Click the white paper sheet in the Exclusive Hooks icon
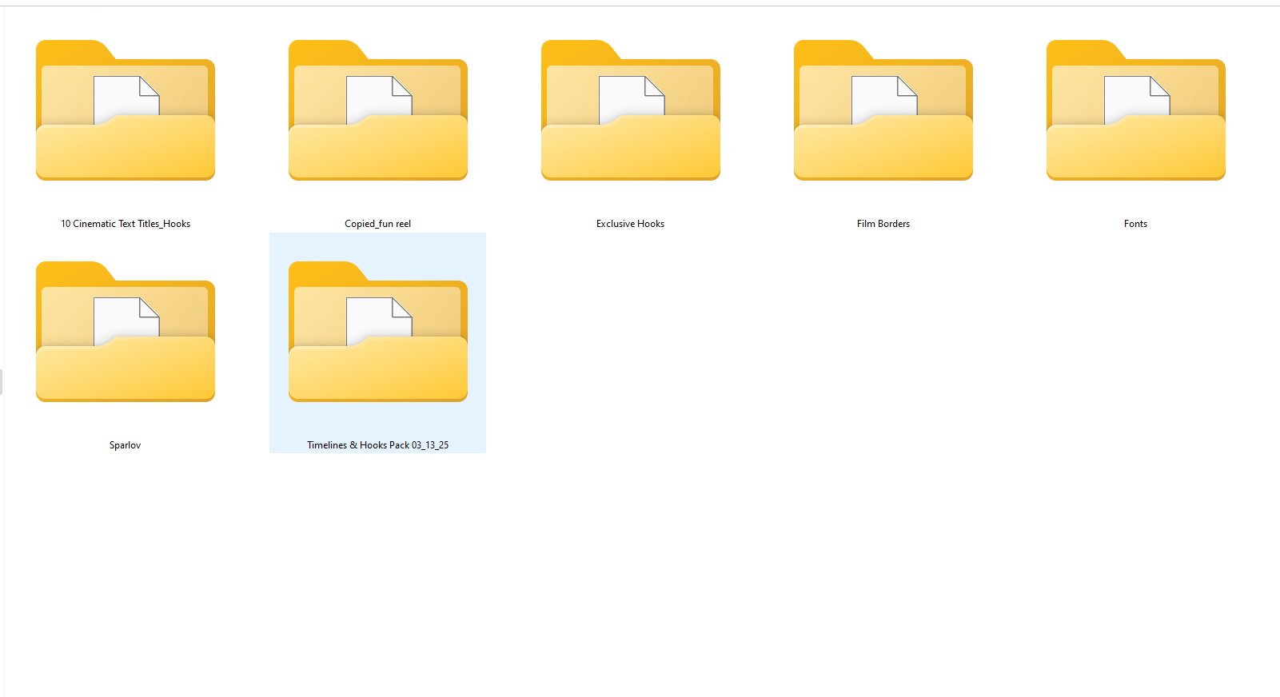 (626, 98)
